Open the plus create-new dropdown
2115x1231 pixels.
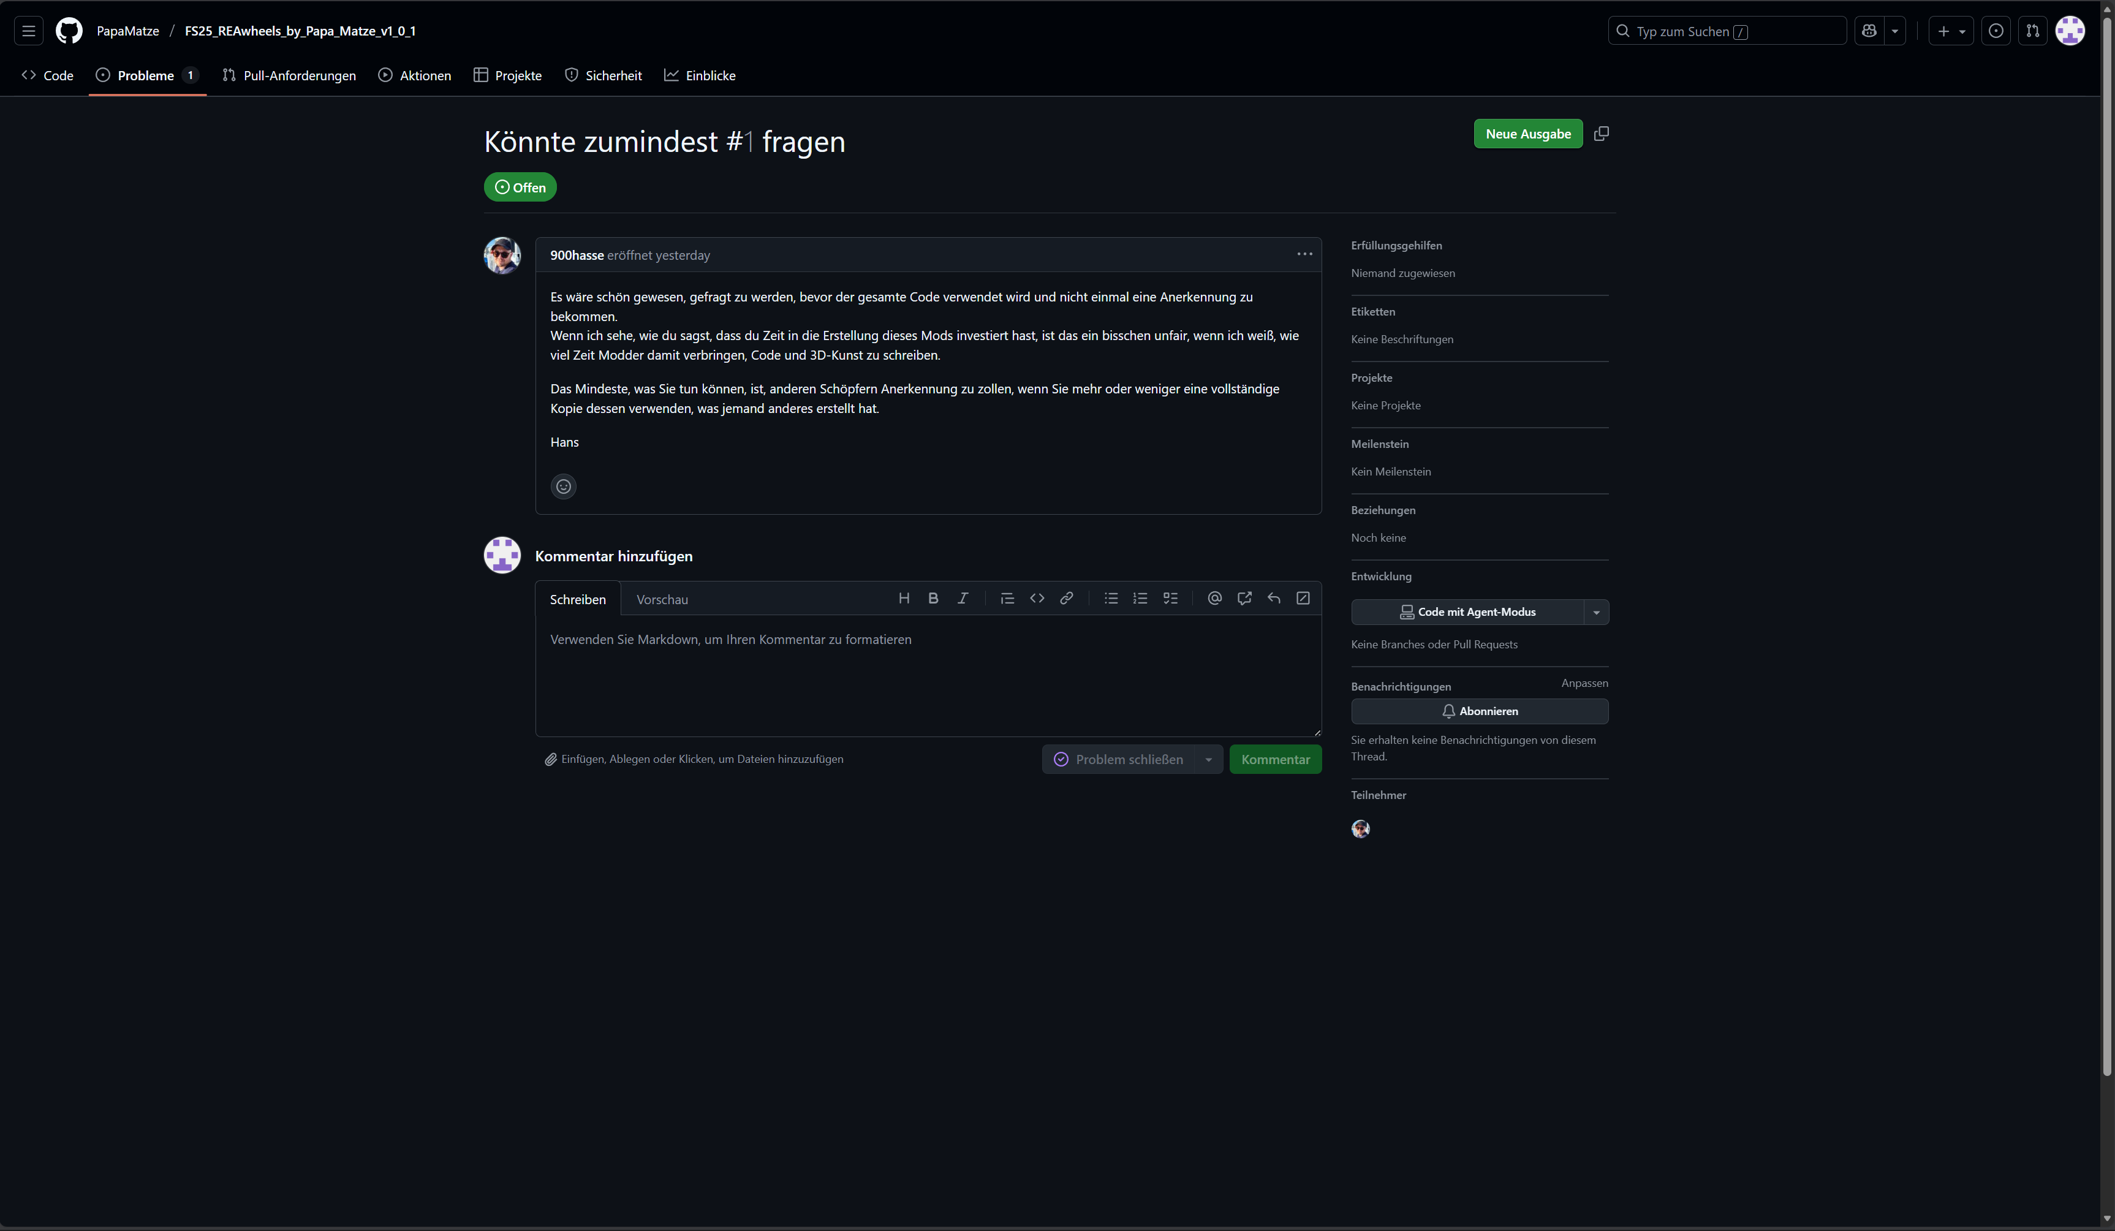coord(1951,31)
